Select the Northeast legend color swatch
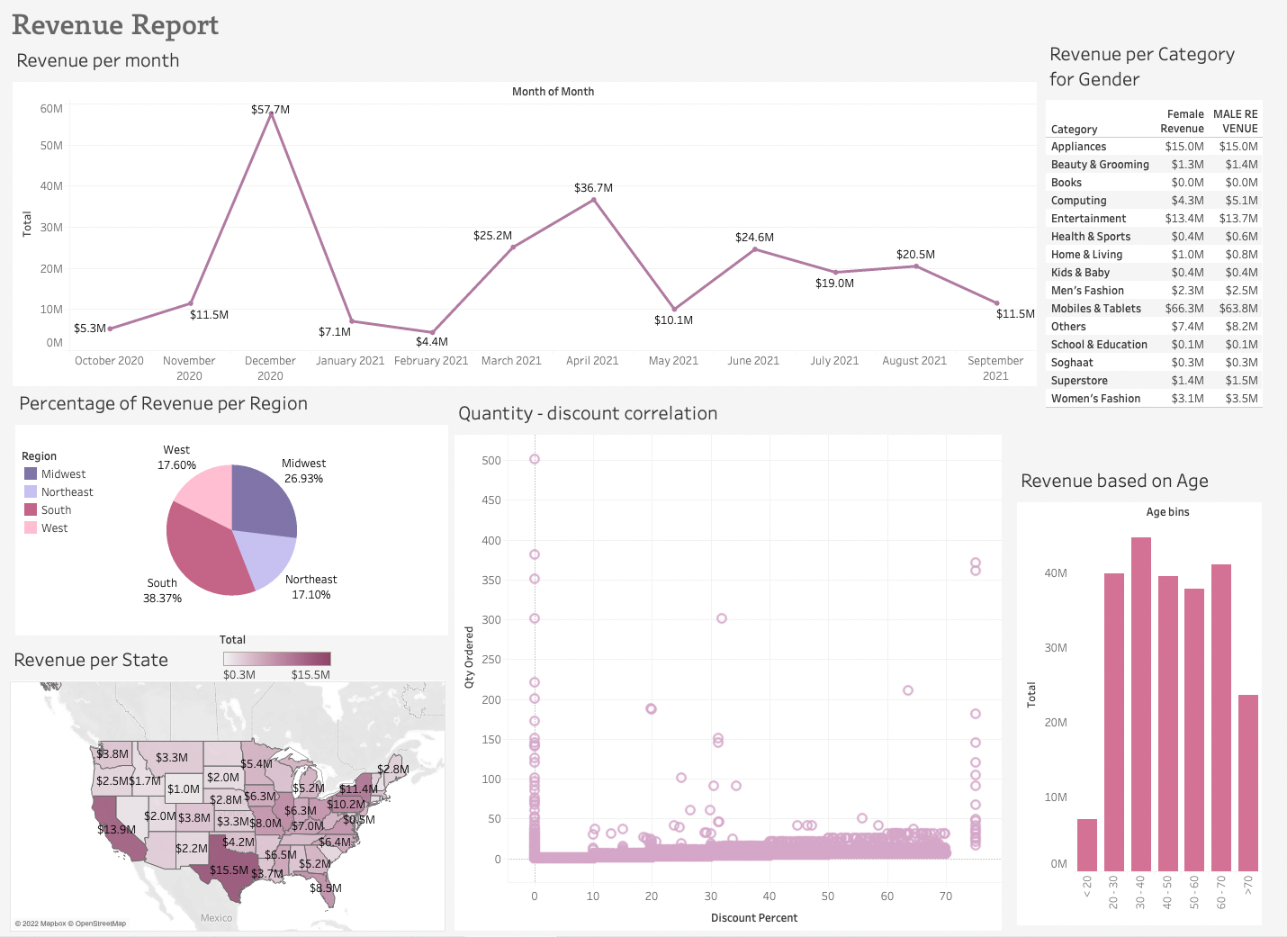This screenshot has width=1287, height=937. pos(31,491)
